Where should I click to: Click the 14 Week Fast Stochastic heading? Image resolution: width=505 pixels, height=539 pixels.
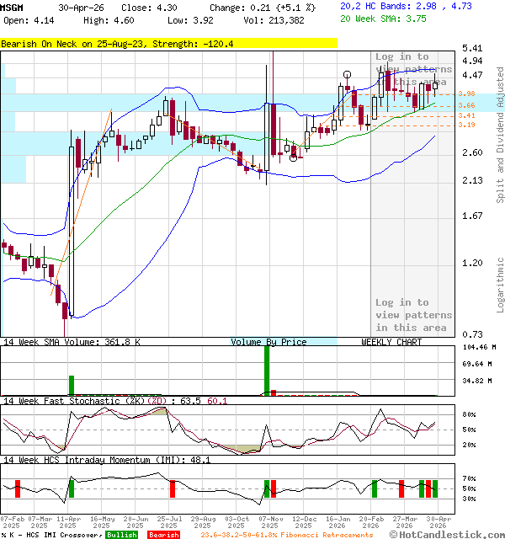115,401
